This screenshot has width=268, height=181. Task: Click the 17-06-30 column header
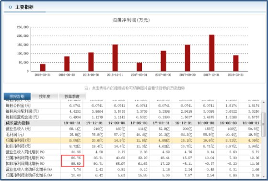(139, 123)
